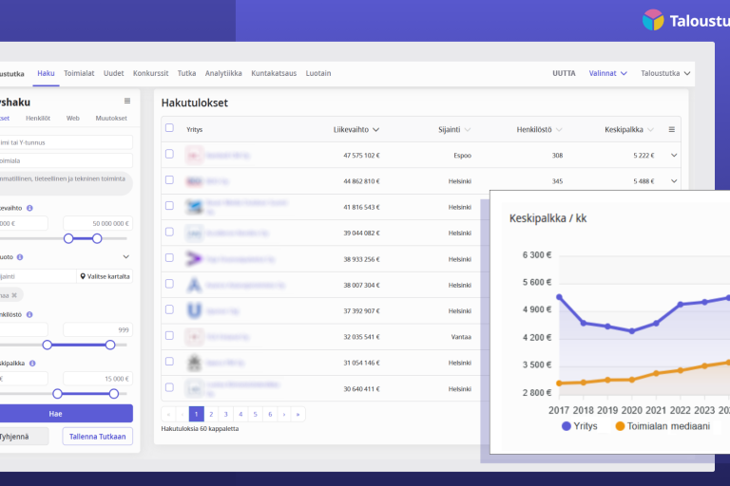This screenshot has height=486, width=730.
Task: Go to next results page arrow
Action: click(284, 414)
